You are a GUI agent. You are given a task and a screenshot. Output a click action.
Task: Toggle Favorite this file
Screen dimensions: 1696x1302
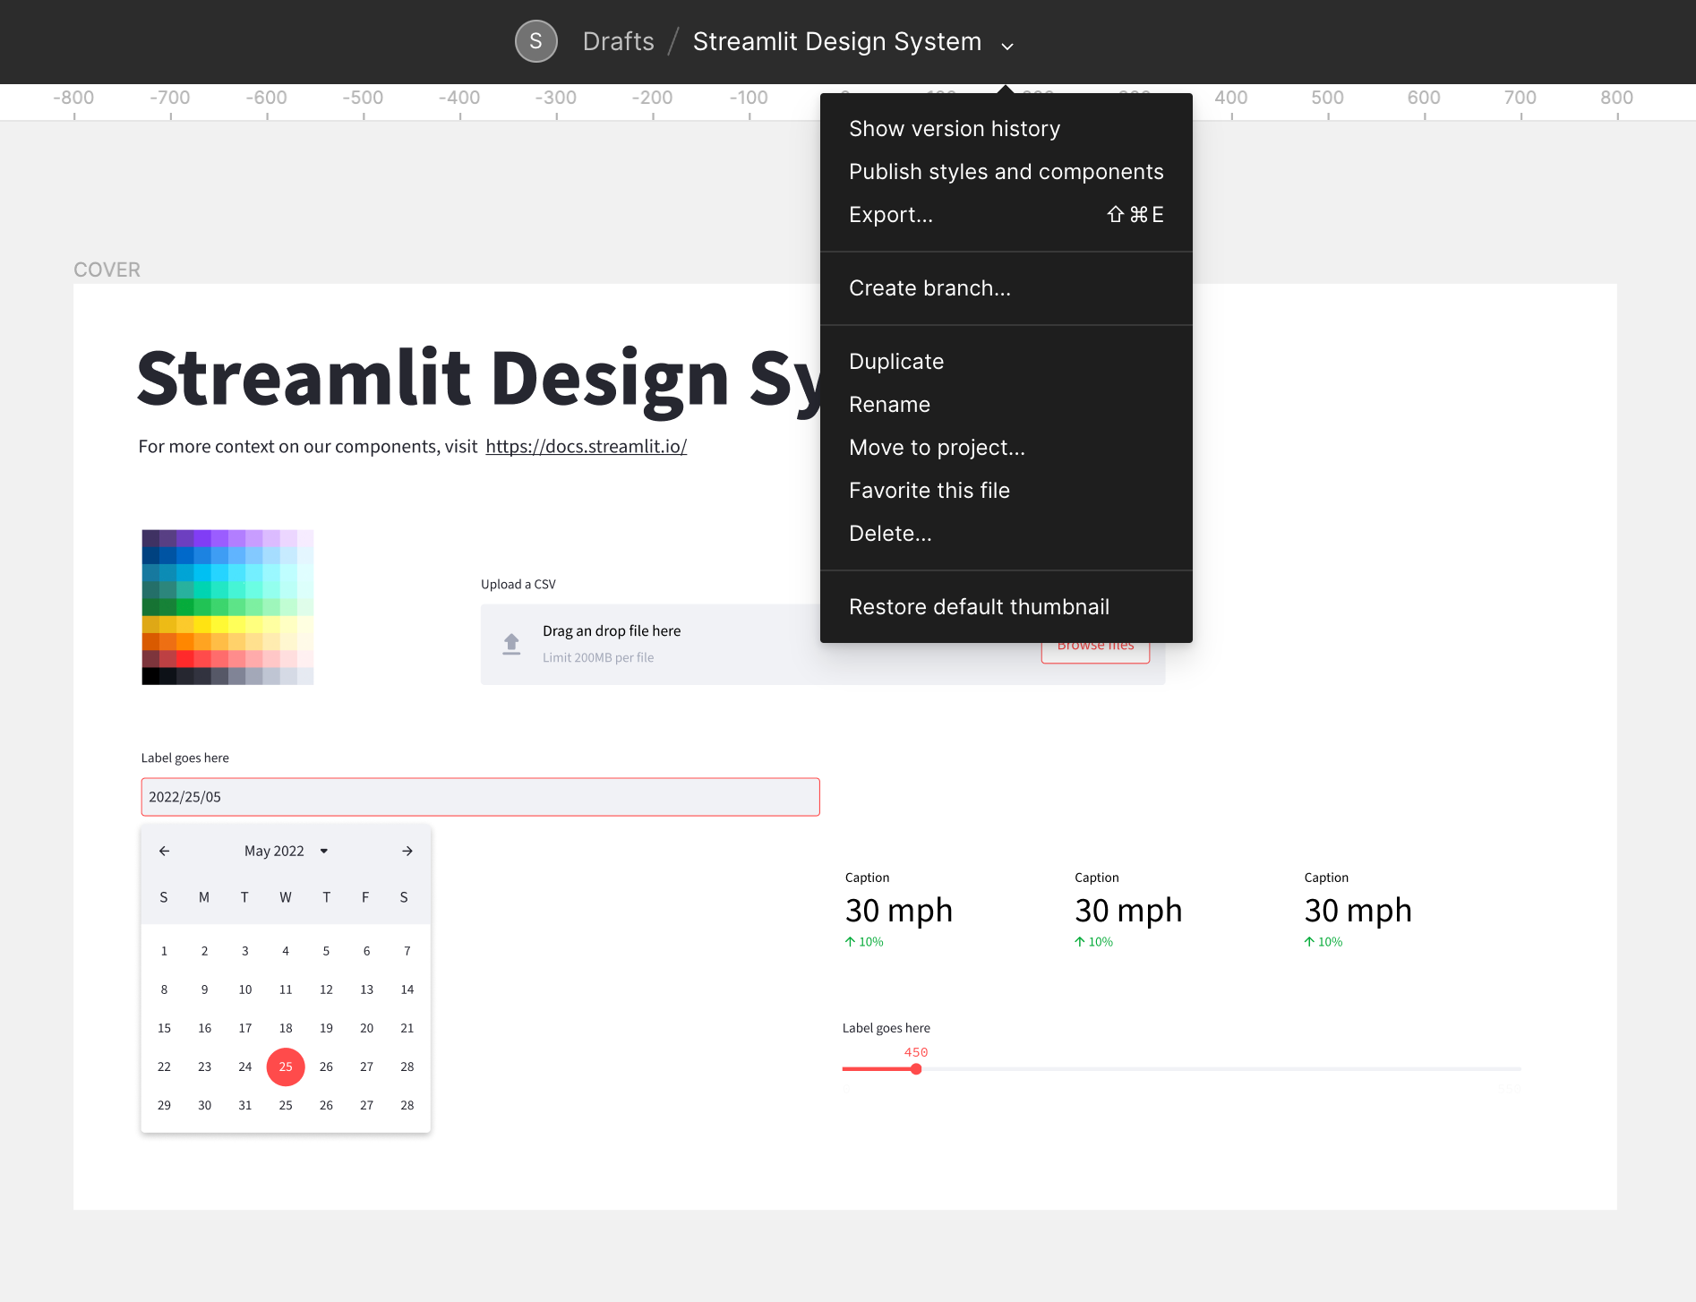click(x=929, y=490)
